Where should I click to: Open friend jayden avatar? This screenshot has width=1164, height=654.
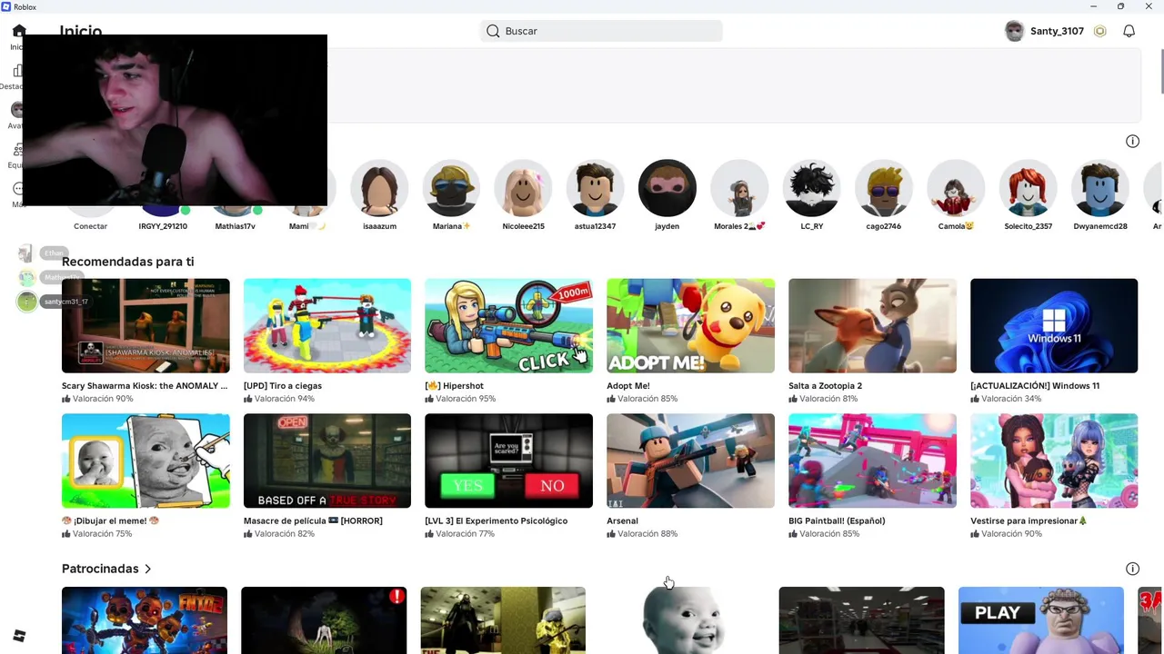coord(667,188)
